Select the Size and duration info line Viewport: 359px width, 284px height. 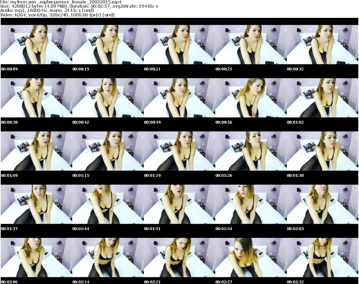(79, 6)
